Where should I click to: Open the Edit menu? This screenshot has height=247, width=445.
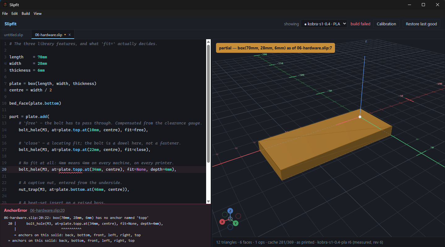tap(15, 14)
